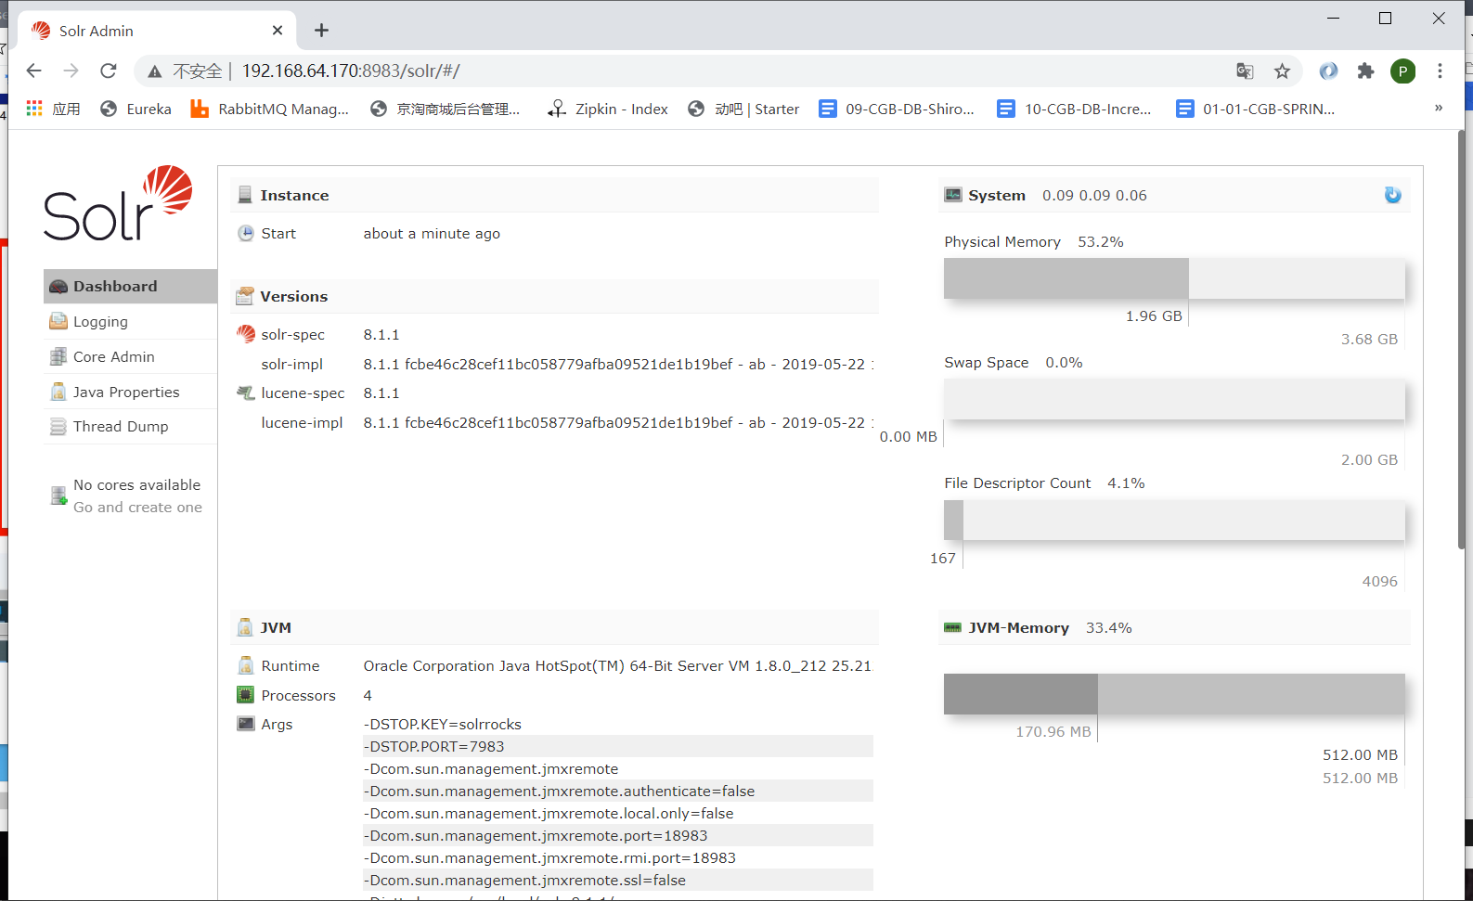Open the Chrome profile avatar
This screenshot has width=1473, height=901.
pyautogui.click(x=1402, y=71)
